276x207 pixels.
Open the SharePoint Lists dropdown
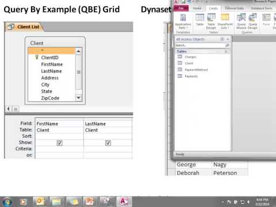coord(225,21)
